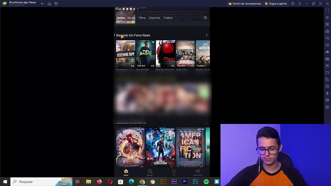The height and width of the screenshot is (186, 331).
Task: Set location with sidebar pin icon
Action: tap(327, 93)
